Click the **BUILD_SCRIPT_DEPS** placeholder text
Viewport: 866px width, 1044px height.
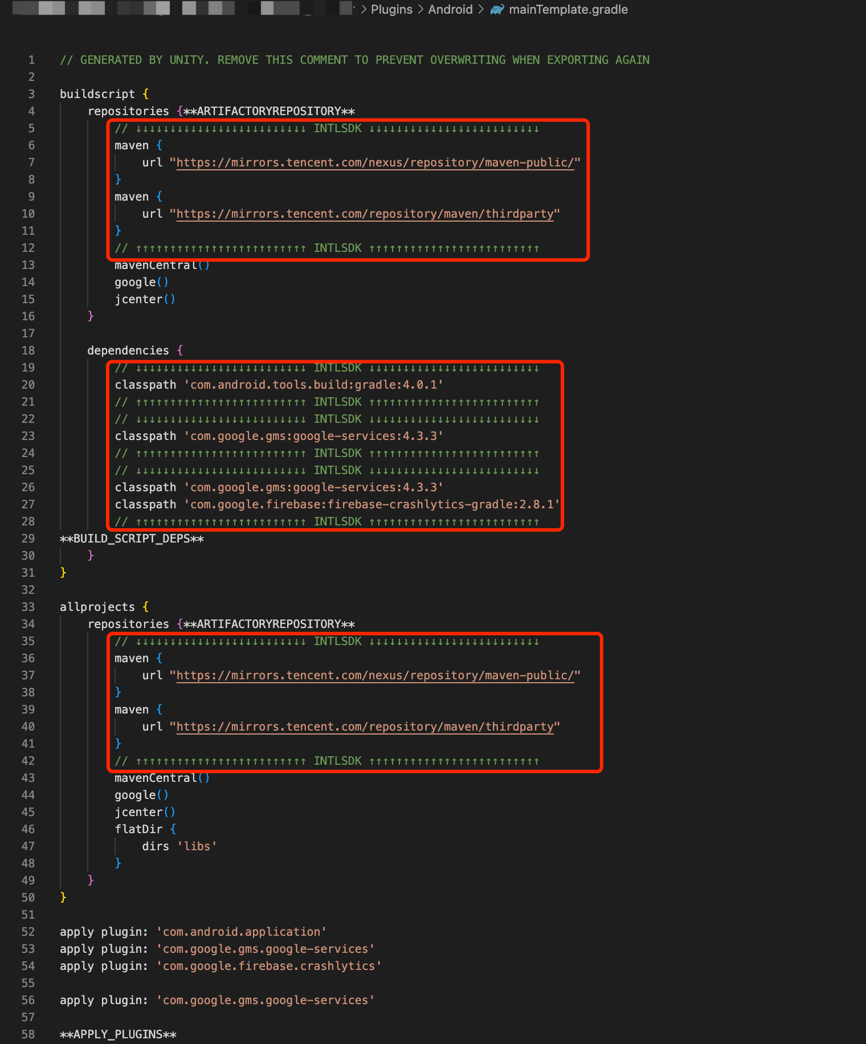[132, 539]
